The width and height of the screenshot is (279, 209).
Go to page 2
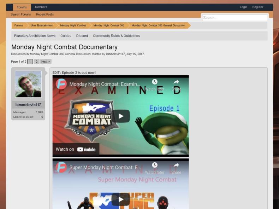[36, 62]
